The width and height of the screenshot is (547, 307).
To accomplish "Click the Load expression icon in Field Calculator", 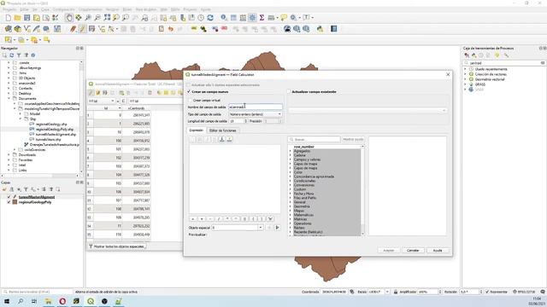I will click(x=222, y=139).
